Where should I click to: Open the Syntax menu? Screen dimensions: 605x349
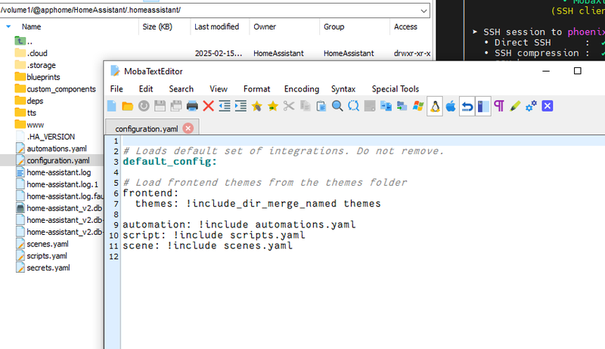click(x=343, y=89)
